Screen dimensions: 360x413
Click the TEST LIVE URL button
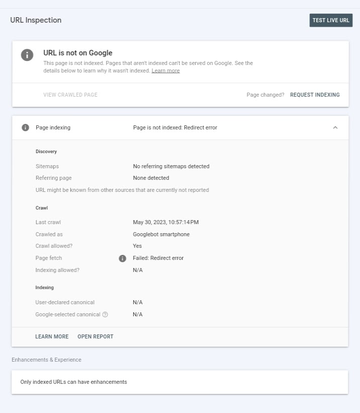331,20
